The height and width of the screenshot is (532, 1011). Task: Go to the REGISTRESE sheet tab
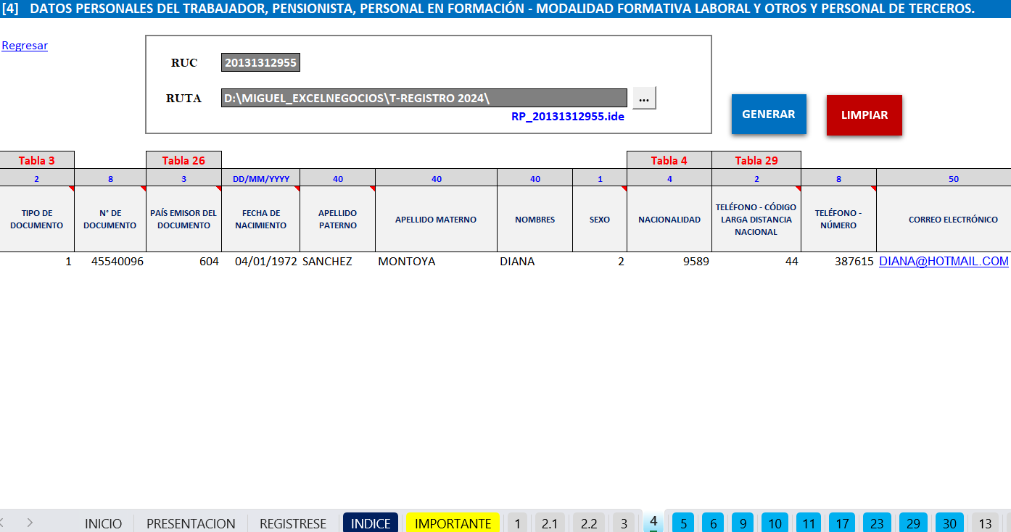pos(293,523)
